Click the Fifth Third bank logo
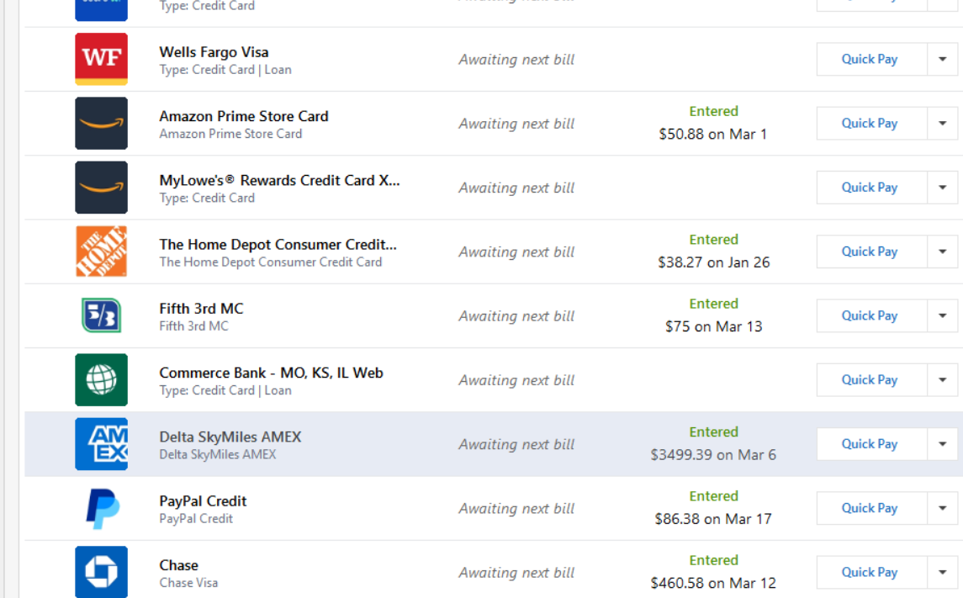This screenshot has width=963, height=598. pyautogui.click(x=101, y=315)
